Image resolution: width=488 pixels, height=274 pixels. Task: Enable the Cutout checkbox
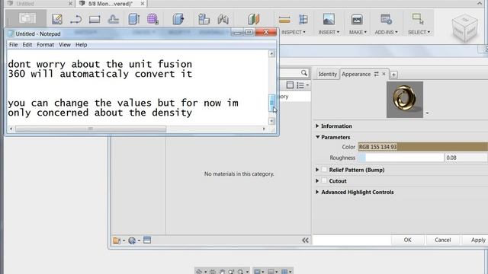coord(324,181)
